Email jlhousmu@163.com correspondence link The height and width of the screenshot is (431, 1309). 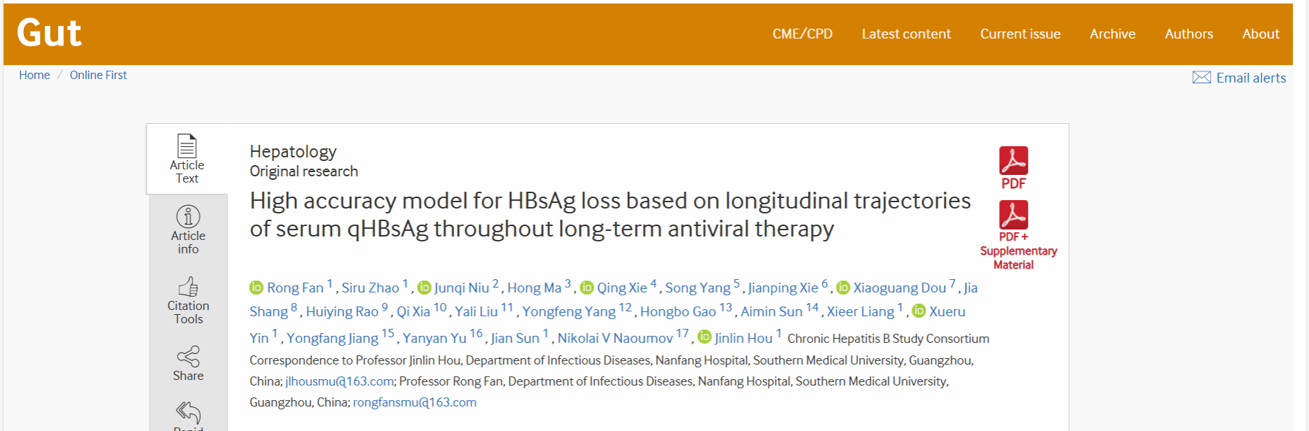pyautogui.click(x=339, y=381)
